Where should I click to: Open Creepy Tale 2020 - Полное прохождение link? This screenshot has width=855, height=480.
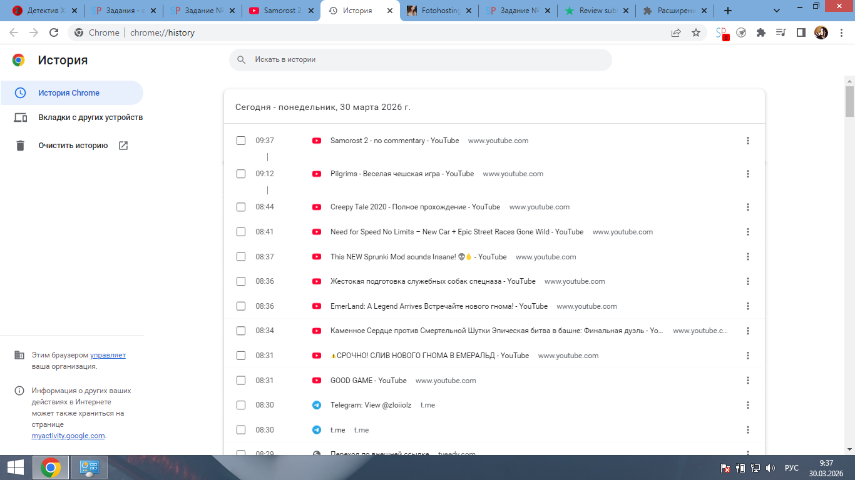click(415, 207)
